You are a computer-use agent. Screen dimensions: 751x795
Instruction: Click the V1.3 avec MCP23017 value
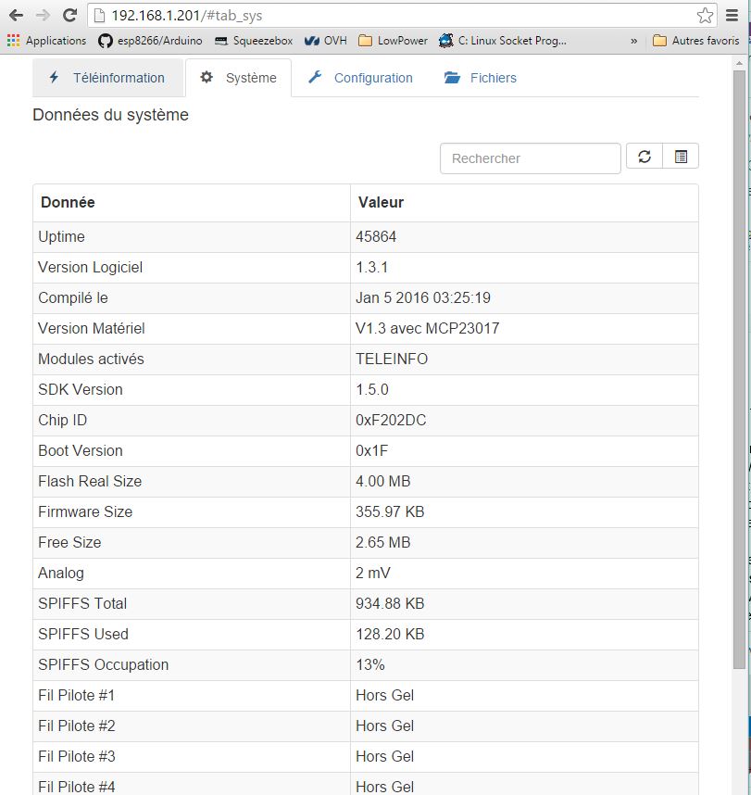click(427, 329)
